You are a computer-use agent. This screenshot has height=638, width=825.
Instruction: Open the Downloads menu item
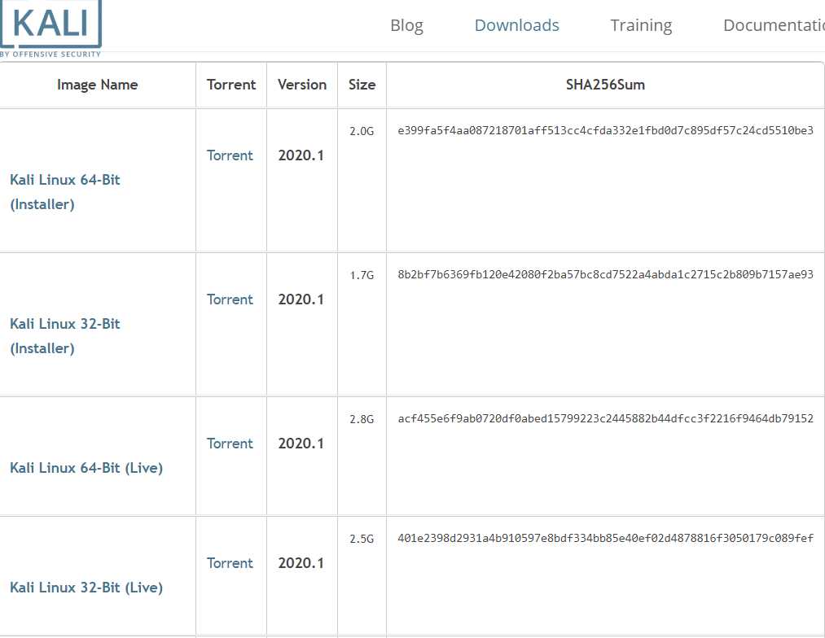pos(516,25)
